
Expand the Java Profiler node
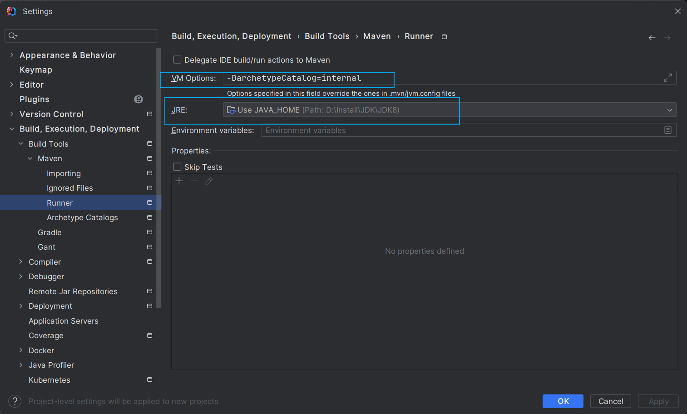[20, 365]
